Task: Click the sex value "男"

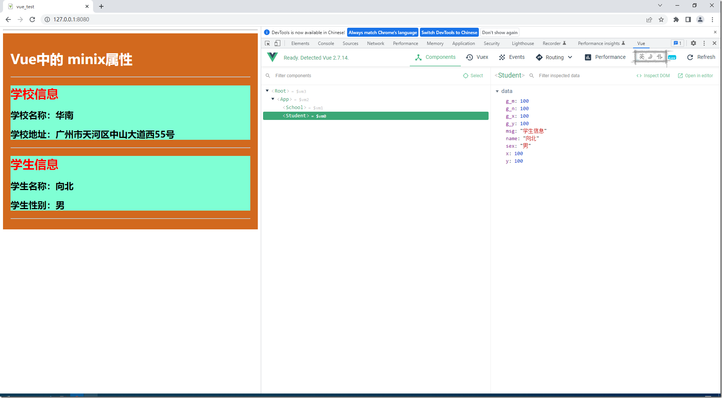Action: 525,146
